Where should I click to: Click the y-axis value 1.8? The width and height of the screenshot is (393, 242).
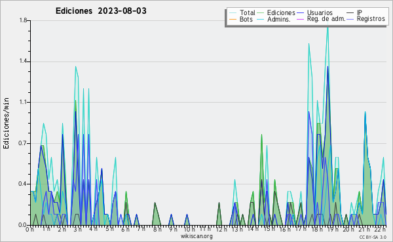point(23,20)
